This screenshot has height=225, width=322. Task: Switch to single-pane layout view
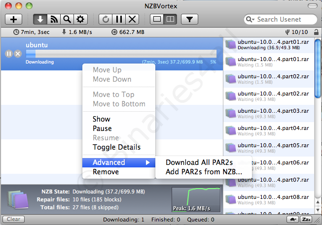point(157,20)
